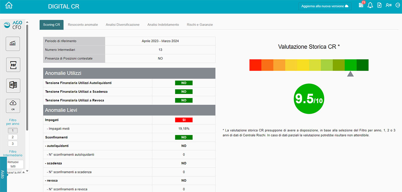This screenshot has height=192, width=402.
Task: Select year filter 3
Action: 13,144
